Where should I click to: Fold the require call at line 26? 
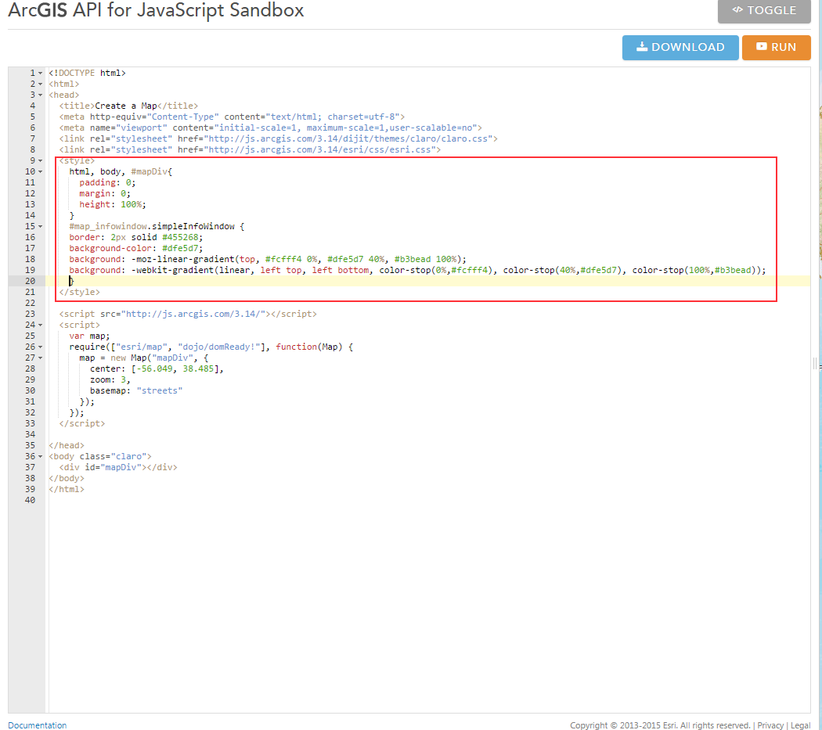(x=41, y=347)
